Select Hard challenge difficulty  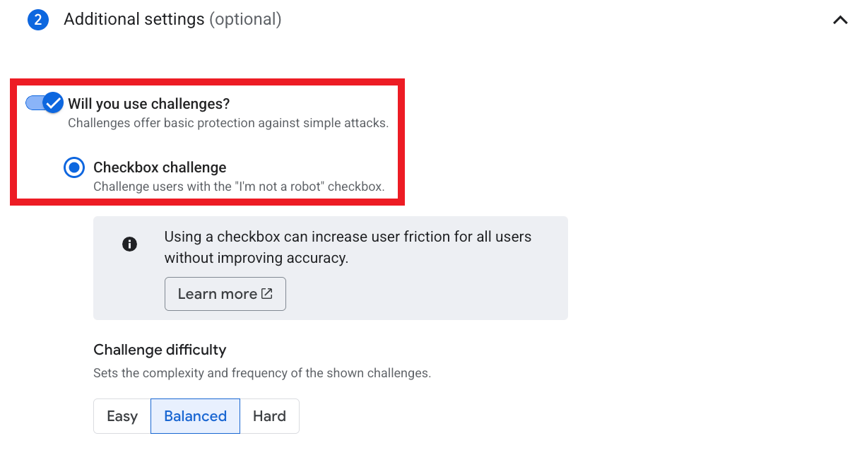270,416
